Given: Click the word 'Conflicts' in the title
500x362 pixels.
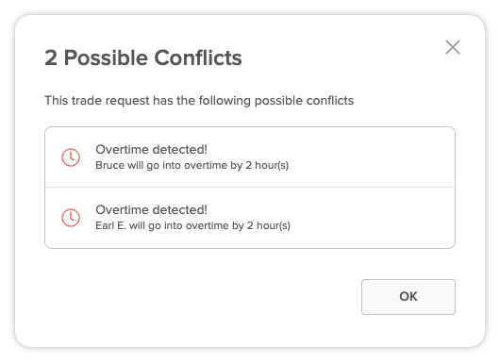Looking at the screenshot, I should pyautogui.click(x=198, y=58).
